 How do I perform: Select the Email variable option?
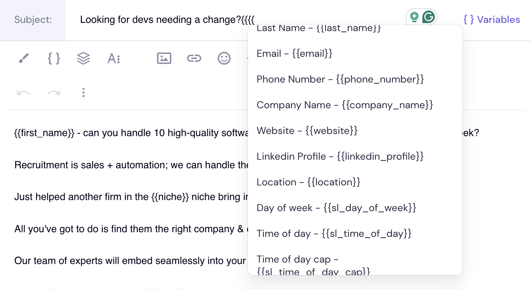294,54
